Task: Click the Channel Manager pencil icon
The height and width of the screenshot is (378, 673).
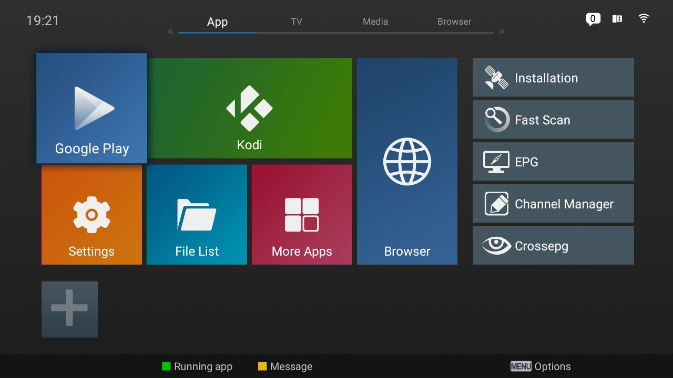Action: click(496, 204)
